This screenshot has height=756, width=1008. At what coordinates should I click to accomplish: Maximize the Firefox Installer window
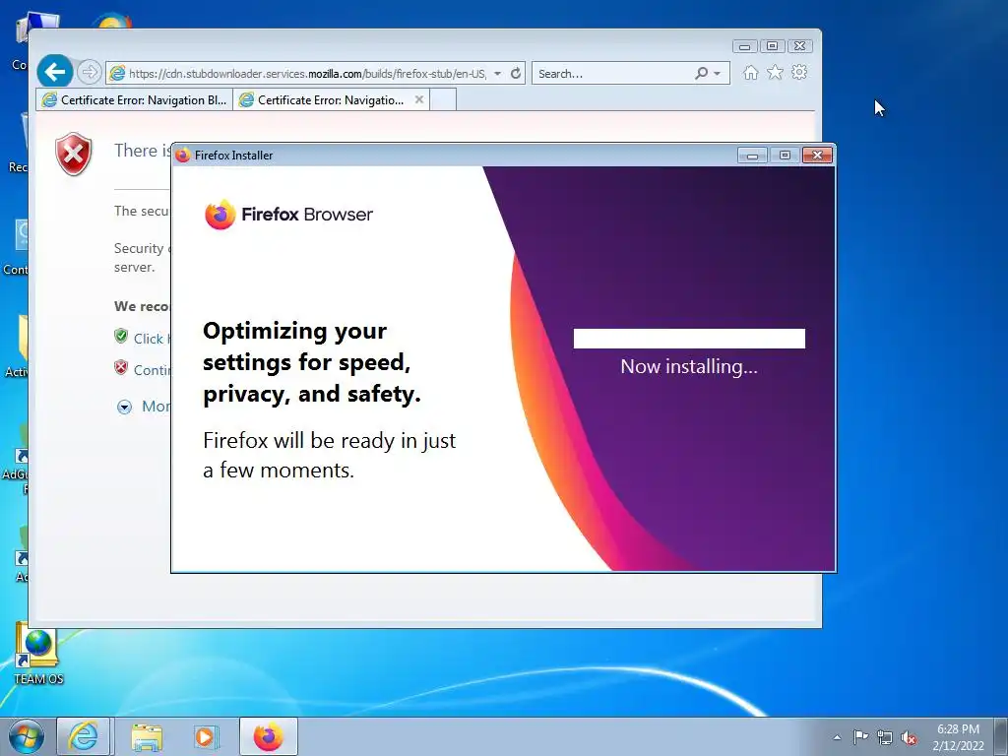[785, 156]
